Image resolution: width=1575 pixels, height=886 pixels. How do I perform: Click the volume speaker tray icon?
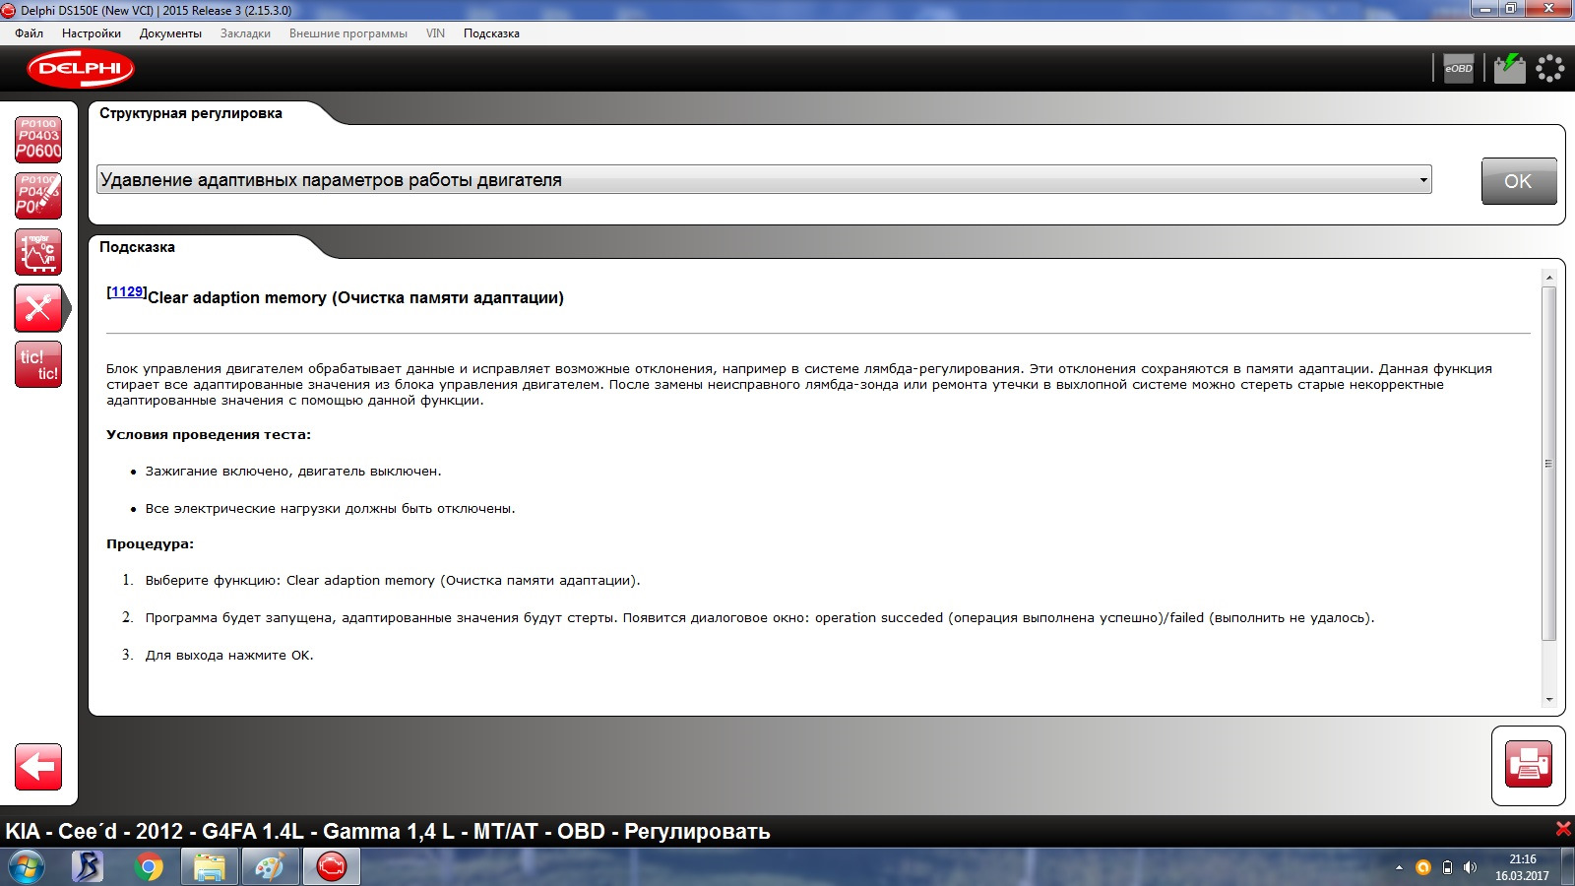pos(1470,867)
